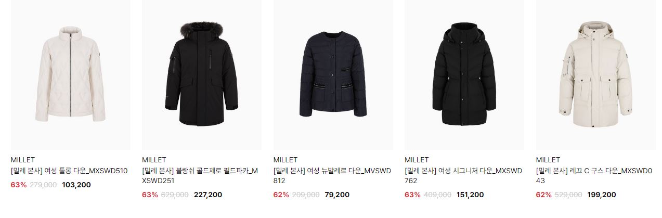Click MILLET brand above the field parka title
662x218 pixels.
154,160
